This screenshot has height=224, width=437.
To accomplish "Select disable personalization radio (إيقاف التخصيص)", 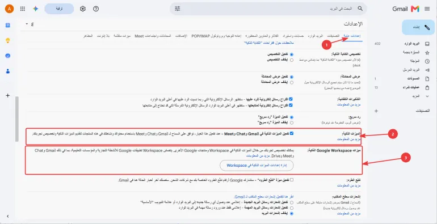I will coord(292,60).
